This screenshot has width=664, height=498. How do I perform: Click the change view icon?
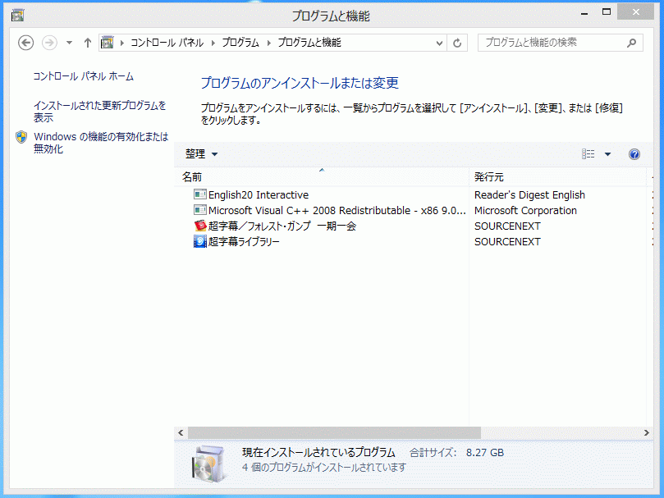point(588,154)
